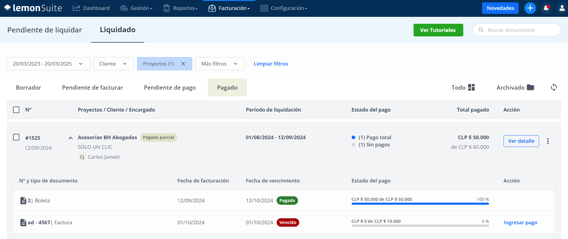Click the ad - 4567 Factura label
Screen dimensions: 568x239
pos(50,222)
